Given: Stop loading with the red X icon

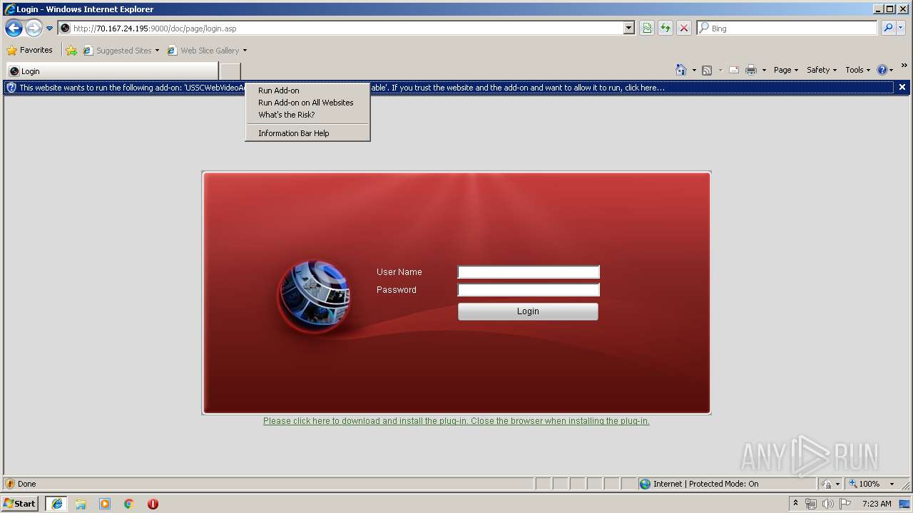Looking at the screenshot, I should coord(684,28).
